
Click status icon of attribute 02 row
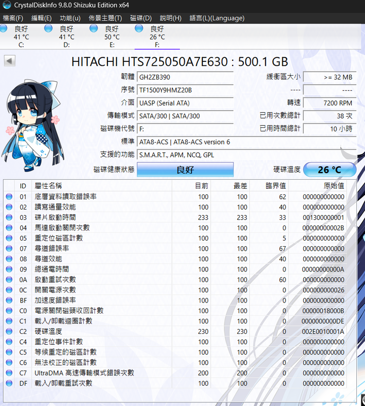(9, 207)
